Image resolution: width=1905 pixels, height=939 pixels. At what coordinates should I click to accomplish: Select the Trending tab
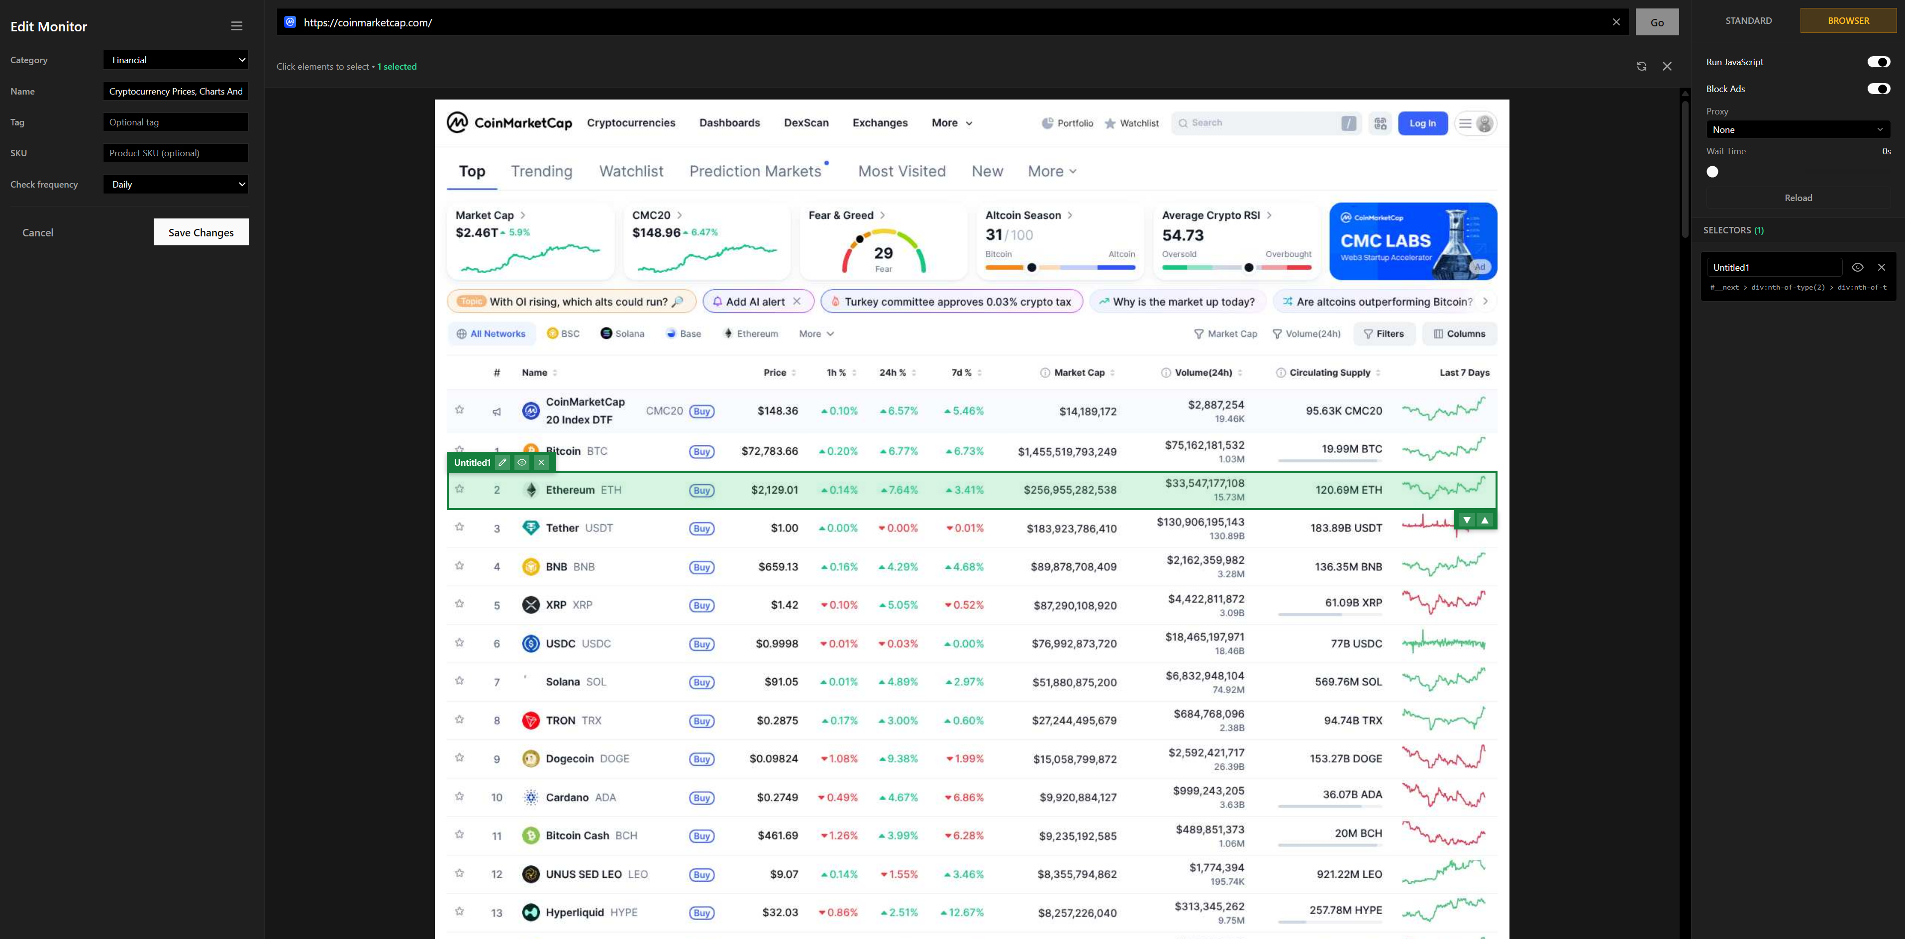pyautogui.click(x=541, y=171)
